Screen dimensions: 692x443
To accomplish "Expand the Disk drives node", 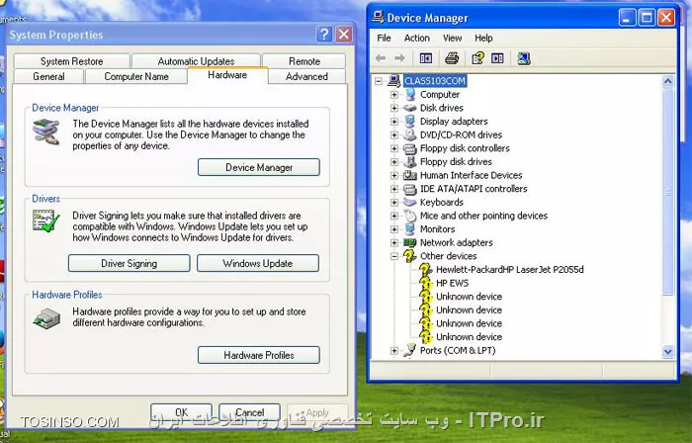I will point(394,108).
